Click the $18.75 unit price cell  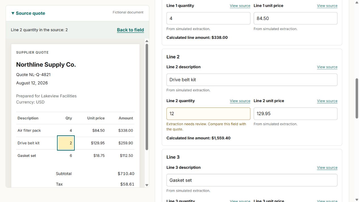point(99,155)
